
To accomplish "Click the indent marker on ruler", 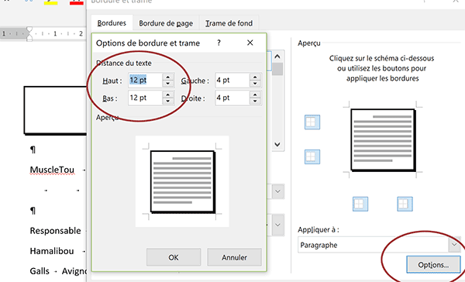I will 29,33.
